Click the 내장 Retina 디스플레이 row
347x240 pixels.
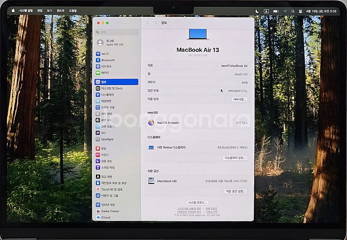coord(198,148)
